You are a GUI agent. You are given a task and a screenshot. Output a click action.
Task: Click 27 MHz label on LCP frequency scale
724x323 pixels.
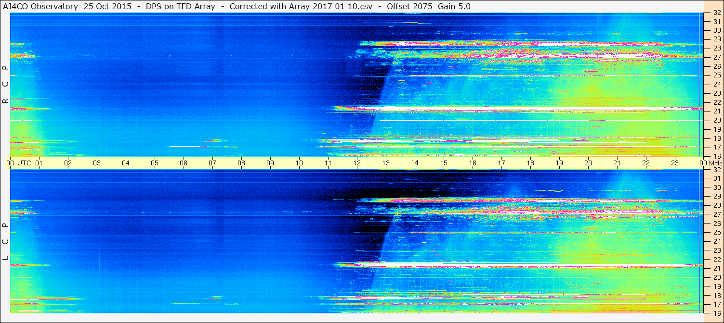click(716, 214)
